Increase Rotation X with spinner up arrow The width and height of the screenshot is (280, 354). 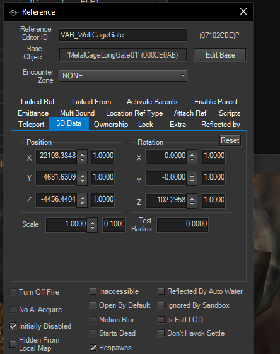(192, 154)
